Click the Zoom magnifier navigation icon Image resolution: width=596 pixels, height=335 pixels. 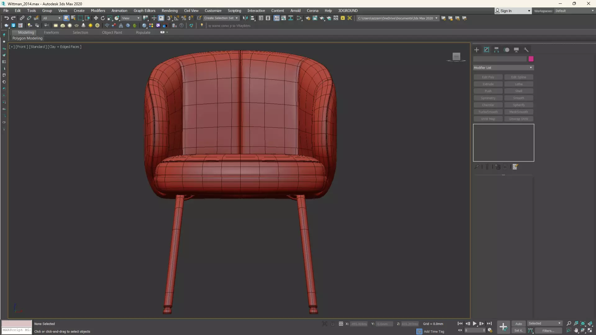[569, 324]
